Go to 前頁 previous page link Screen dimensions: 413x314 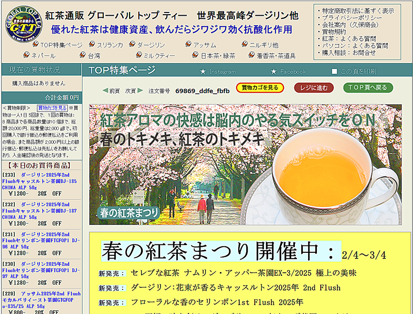[x=114, y=91]
